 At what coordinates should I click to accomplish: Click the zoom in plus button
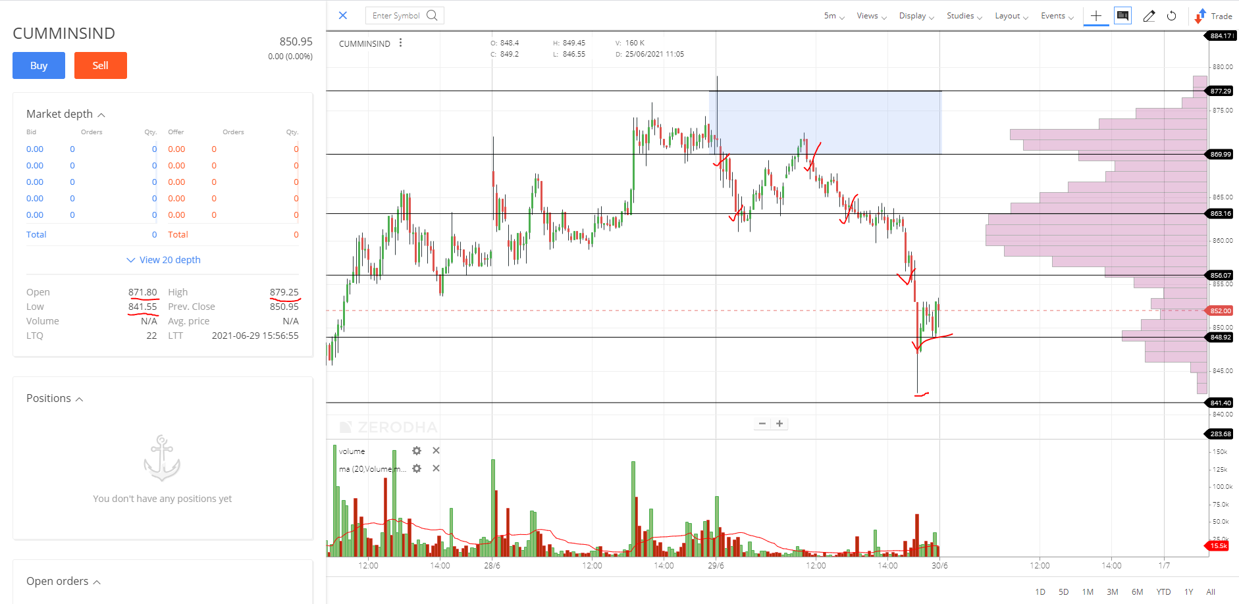[x=779, y=424]
